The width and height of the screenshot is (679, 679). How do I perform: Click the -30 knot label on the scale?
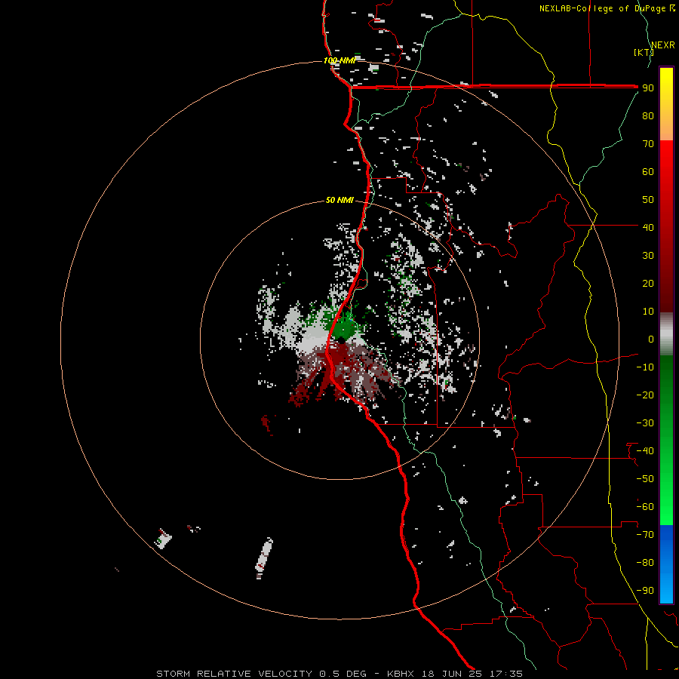click(645, 423)
